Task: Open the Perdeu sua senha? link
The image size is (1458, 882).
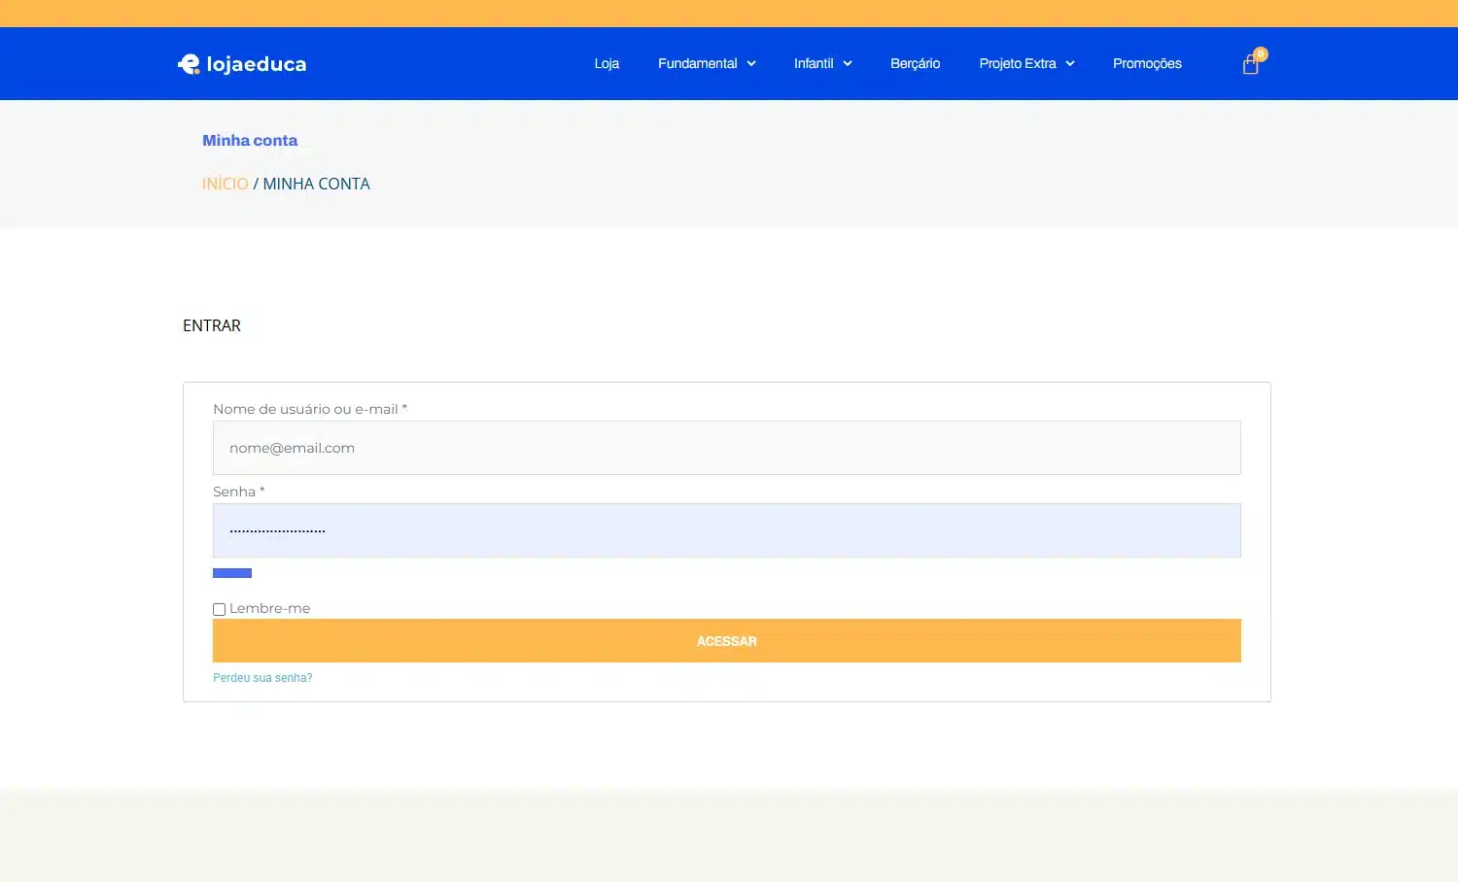Action: 262,678
